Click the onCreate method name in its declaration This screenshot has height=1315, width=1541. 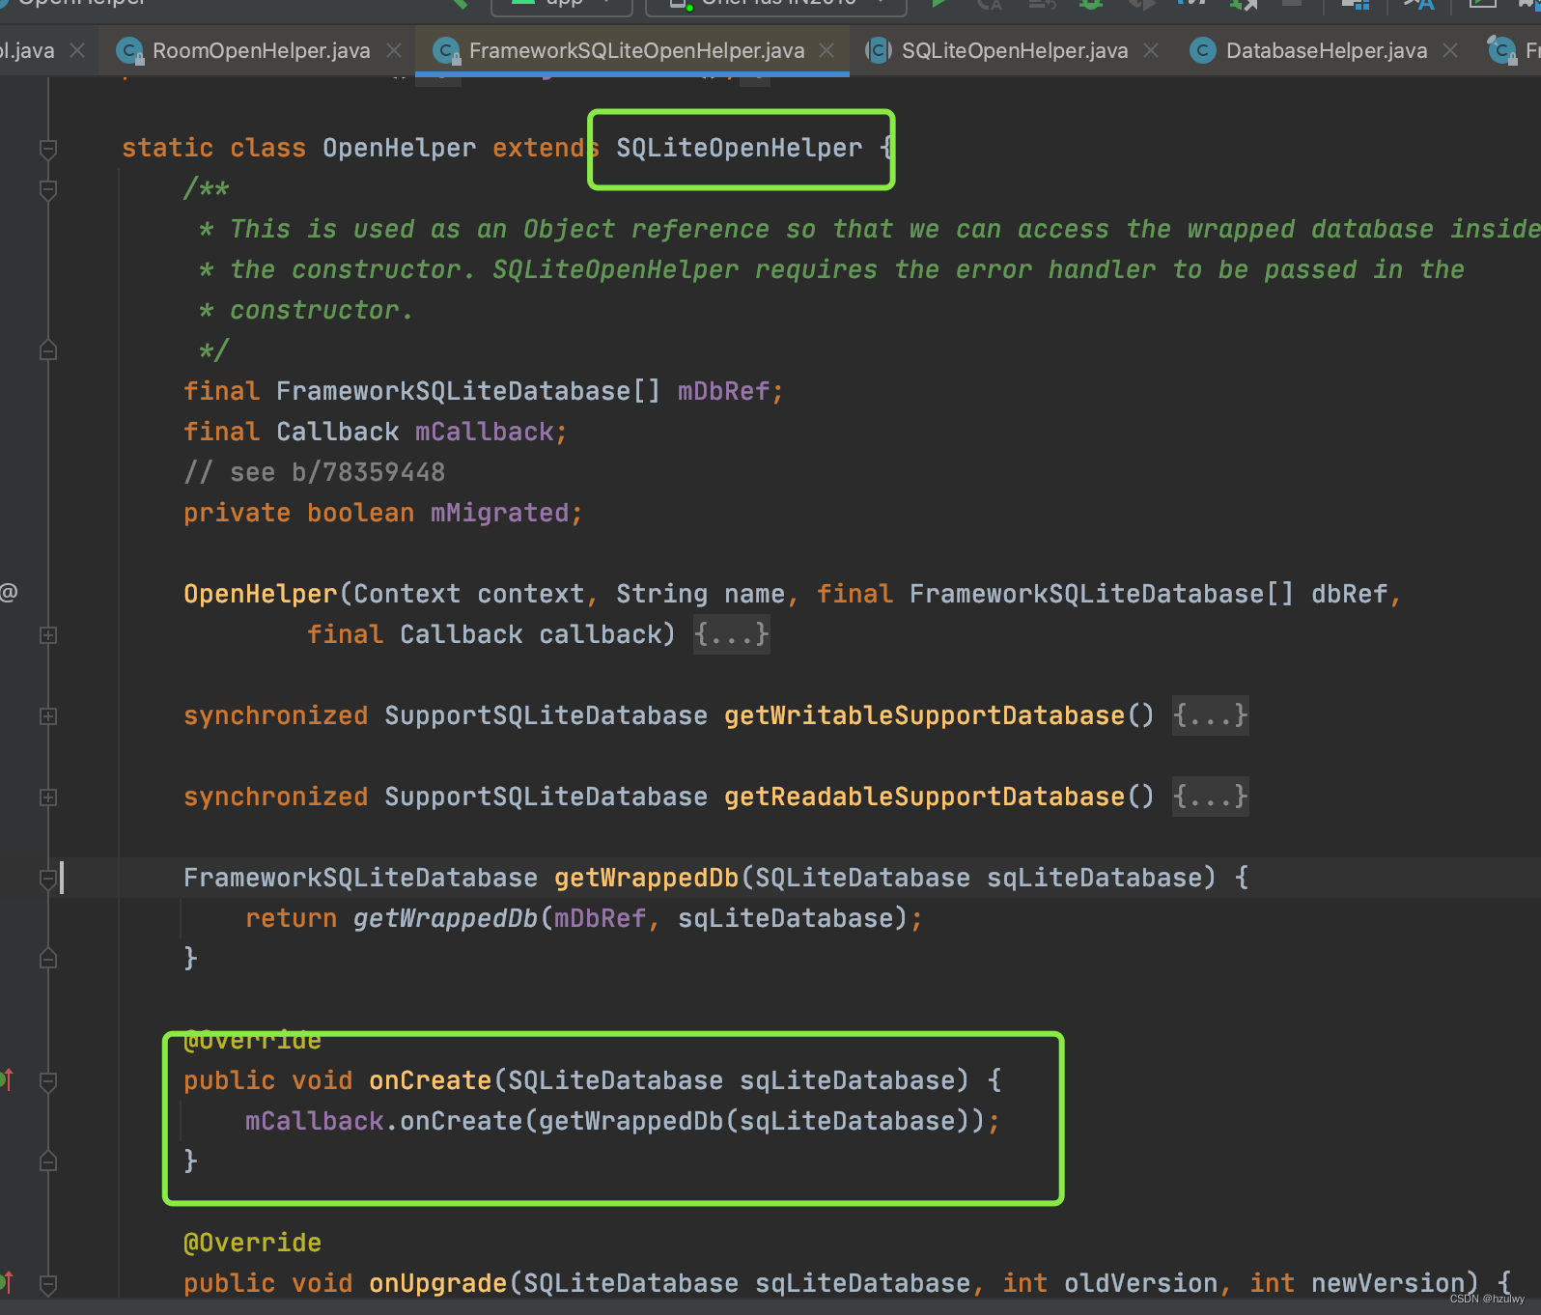(x=430, y=1080)
